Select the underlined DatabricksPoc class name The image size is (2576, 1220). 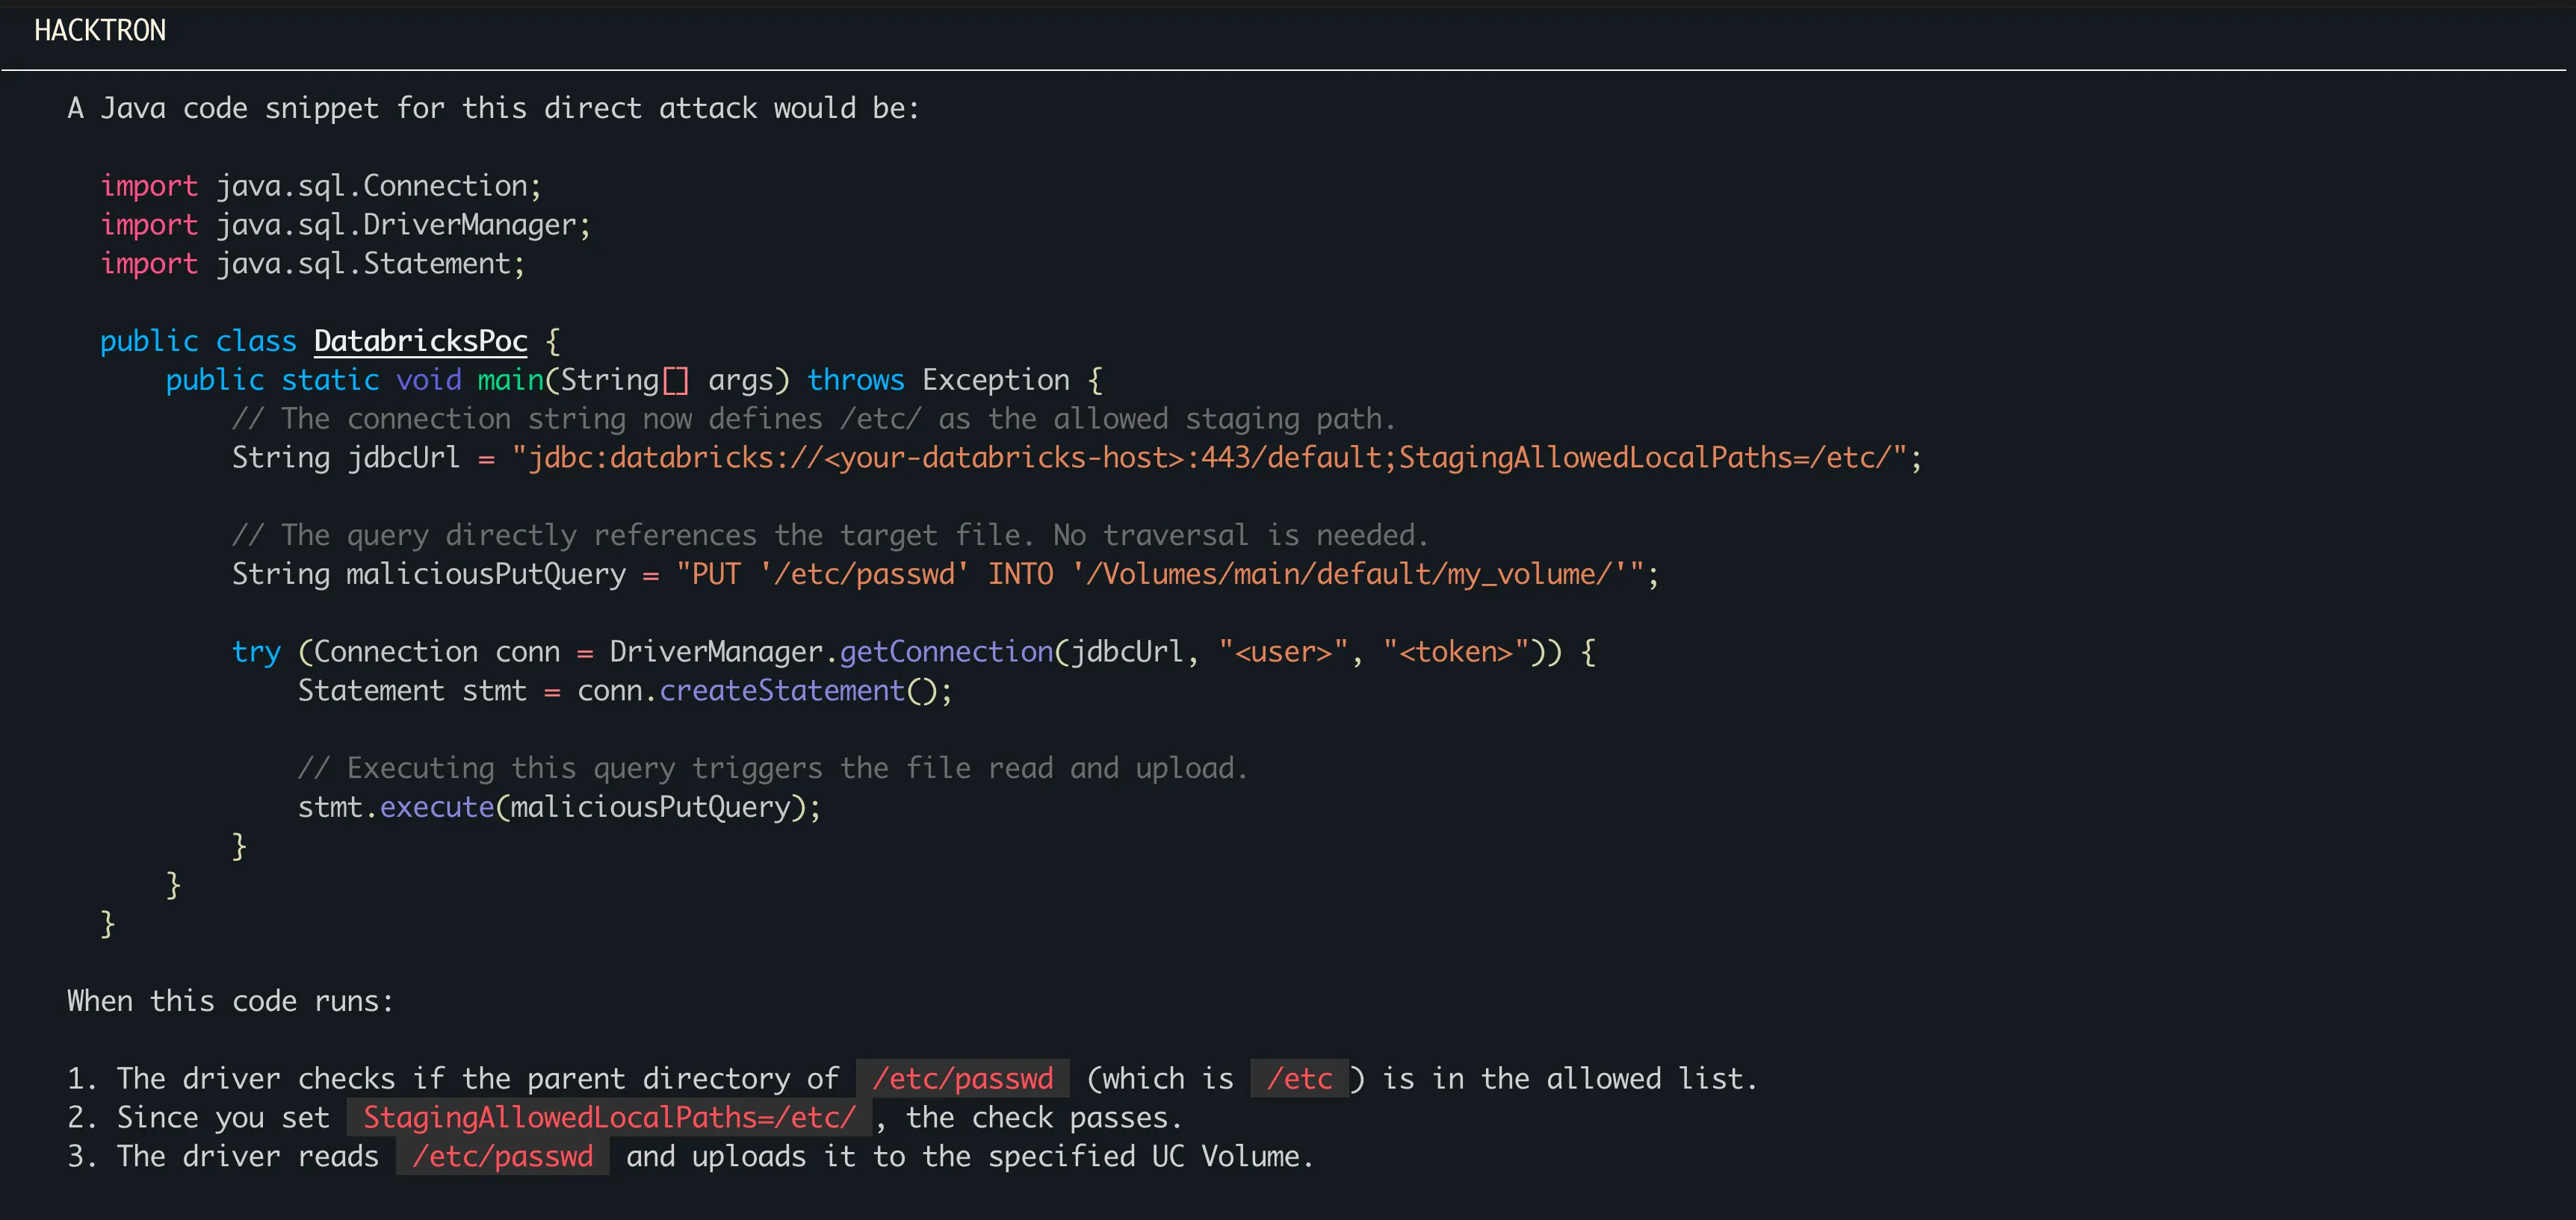click(420, 340)
